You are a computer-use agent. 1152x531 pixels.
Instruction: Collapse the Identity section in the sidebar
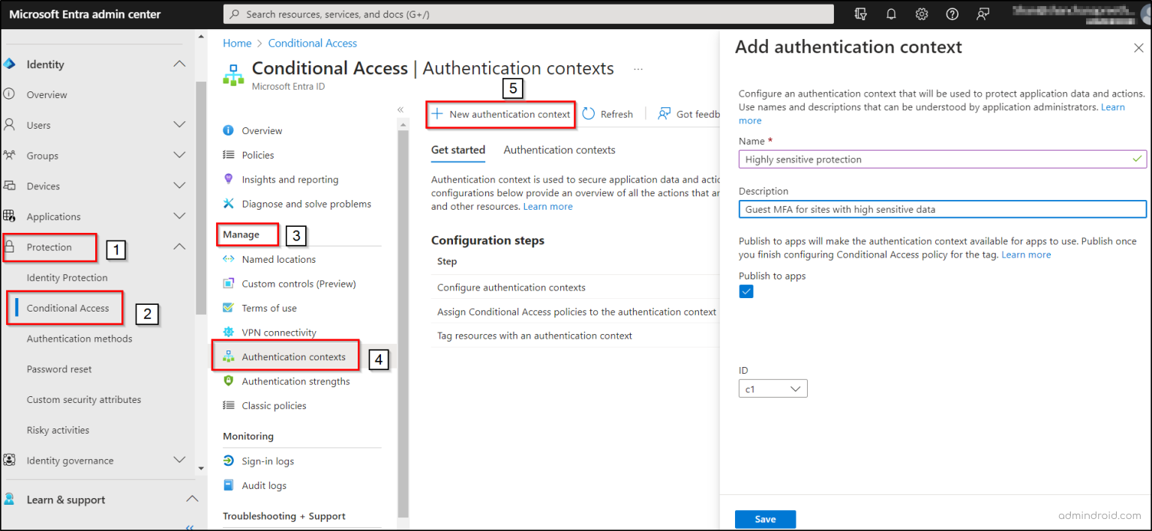tap(179, 64)
